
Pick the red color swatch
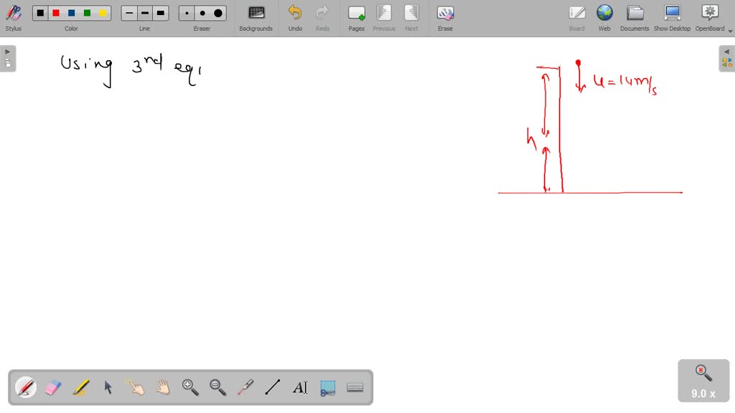56,13
